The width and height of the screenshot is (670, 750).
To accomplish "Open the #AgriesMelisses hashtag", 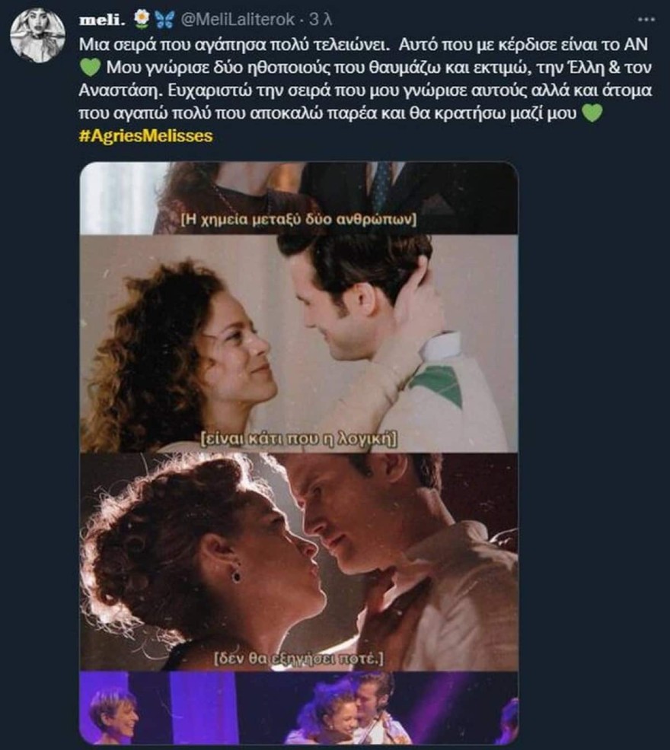I will [146, 136].
